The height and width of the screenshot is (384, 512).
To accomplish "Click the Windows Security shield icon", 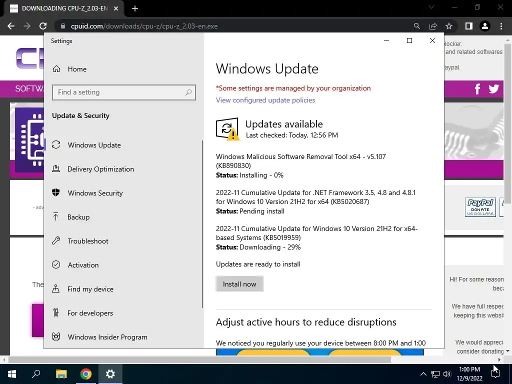I will [56, 192].
